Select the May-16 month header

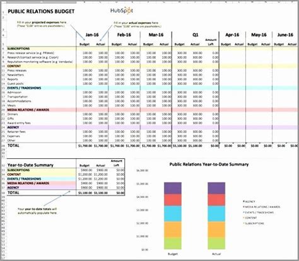click(x=259, y=35)
